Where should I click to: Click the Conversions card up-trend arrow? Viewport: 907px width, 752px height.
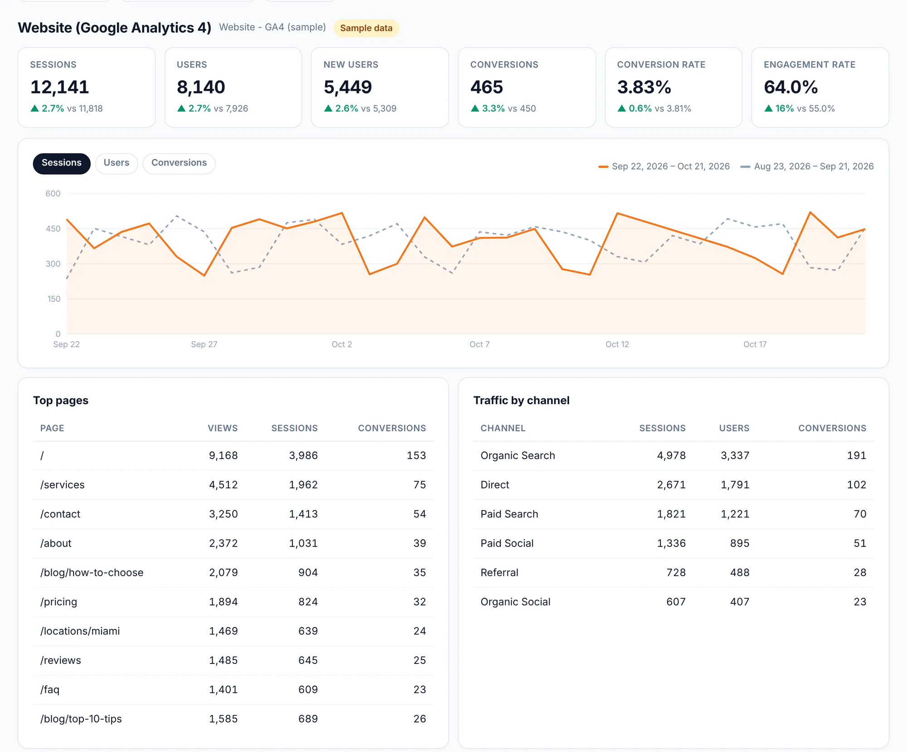(475, 108)
